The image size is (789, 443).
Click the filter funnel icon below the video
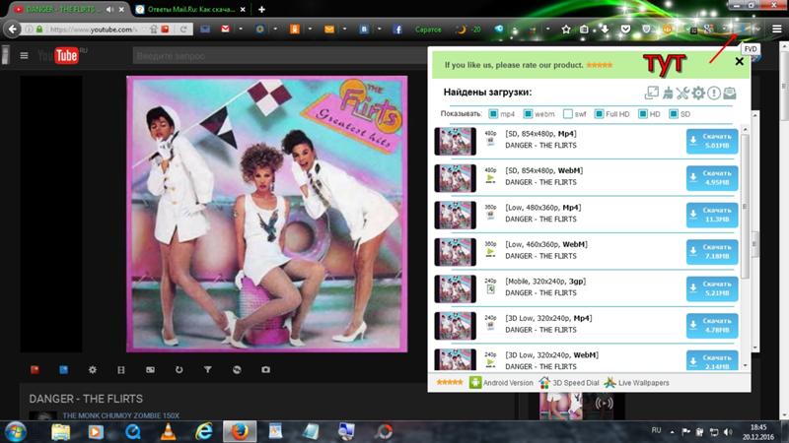coord(208,370)
